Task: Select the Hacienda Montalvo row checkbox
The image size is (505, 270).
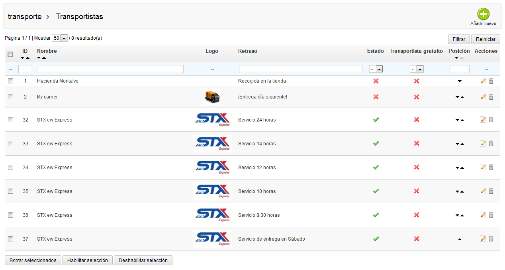Action: click(x=10, y=81)
